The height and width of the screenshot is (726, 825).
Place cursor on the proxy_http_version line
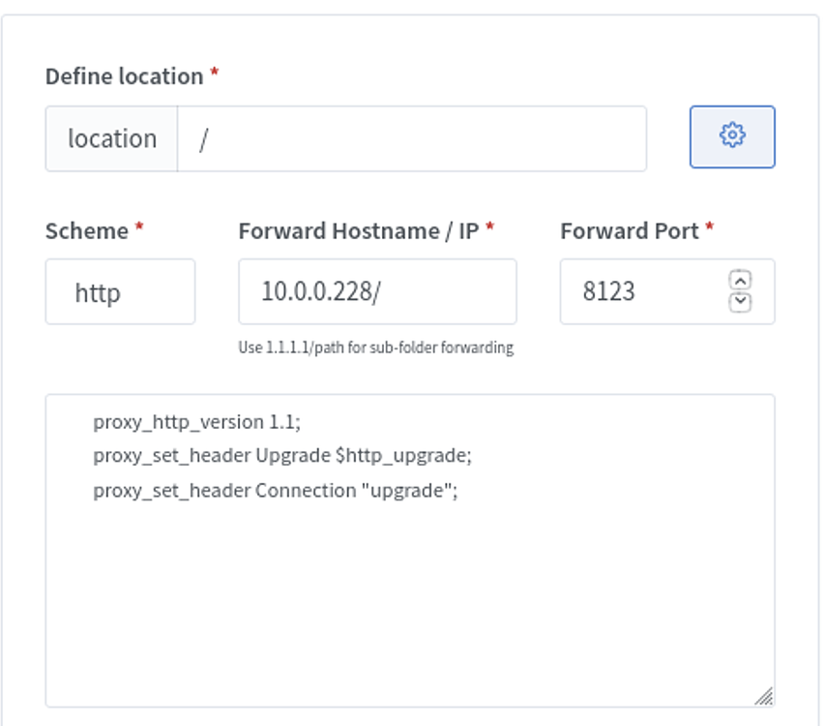pos(196,422)
